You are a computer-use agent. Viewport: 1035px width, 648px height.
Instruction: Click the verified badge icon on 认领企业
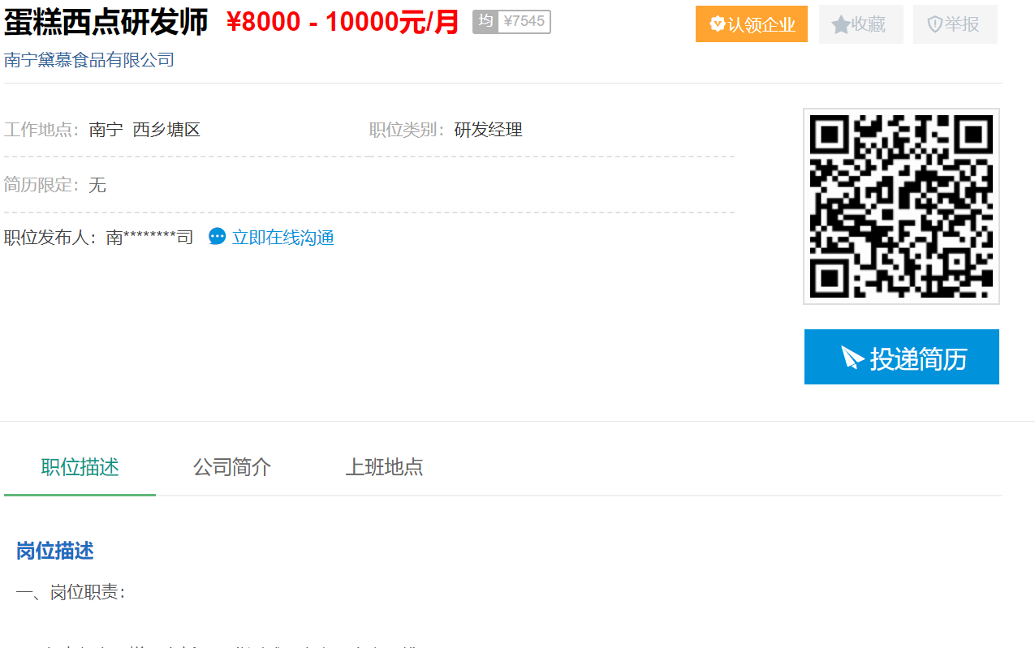point(717,24)
